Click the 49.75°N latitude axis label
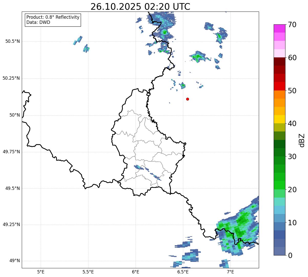 (x=11, y=152)
